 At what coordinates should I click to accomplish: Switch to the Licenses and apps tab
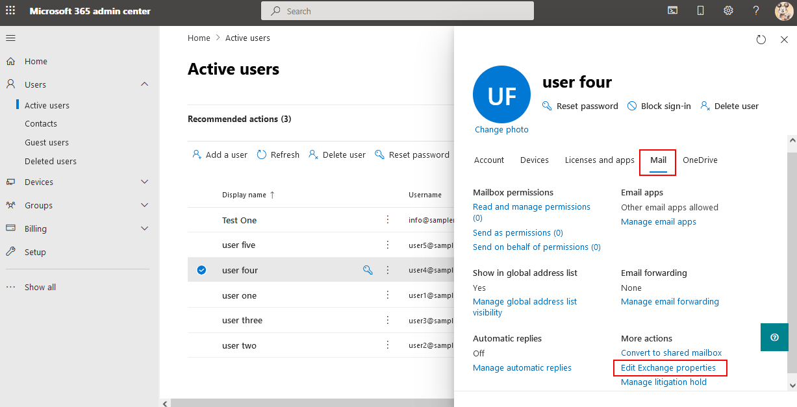coord(599,160)
